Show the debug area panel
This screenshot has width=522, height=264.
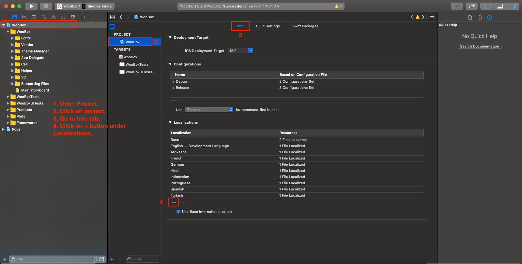coord(500,6)
